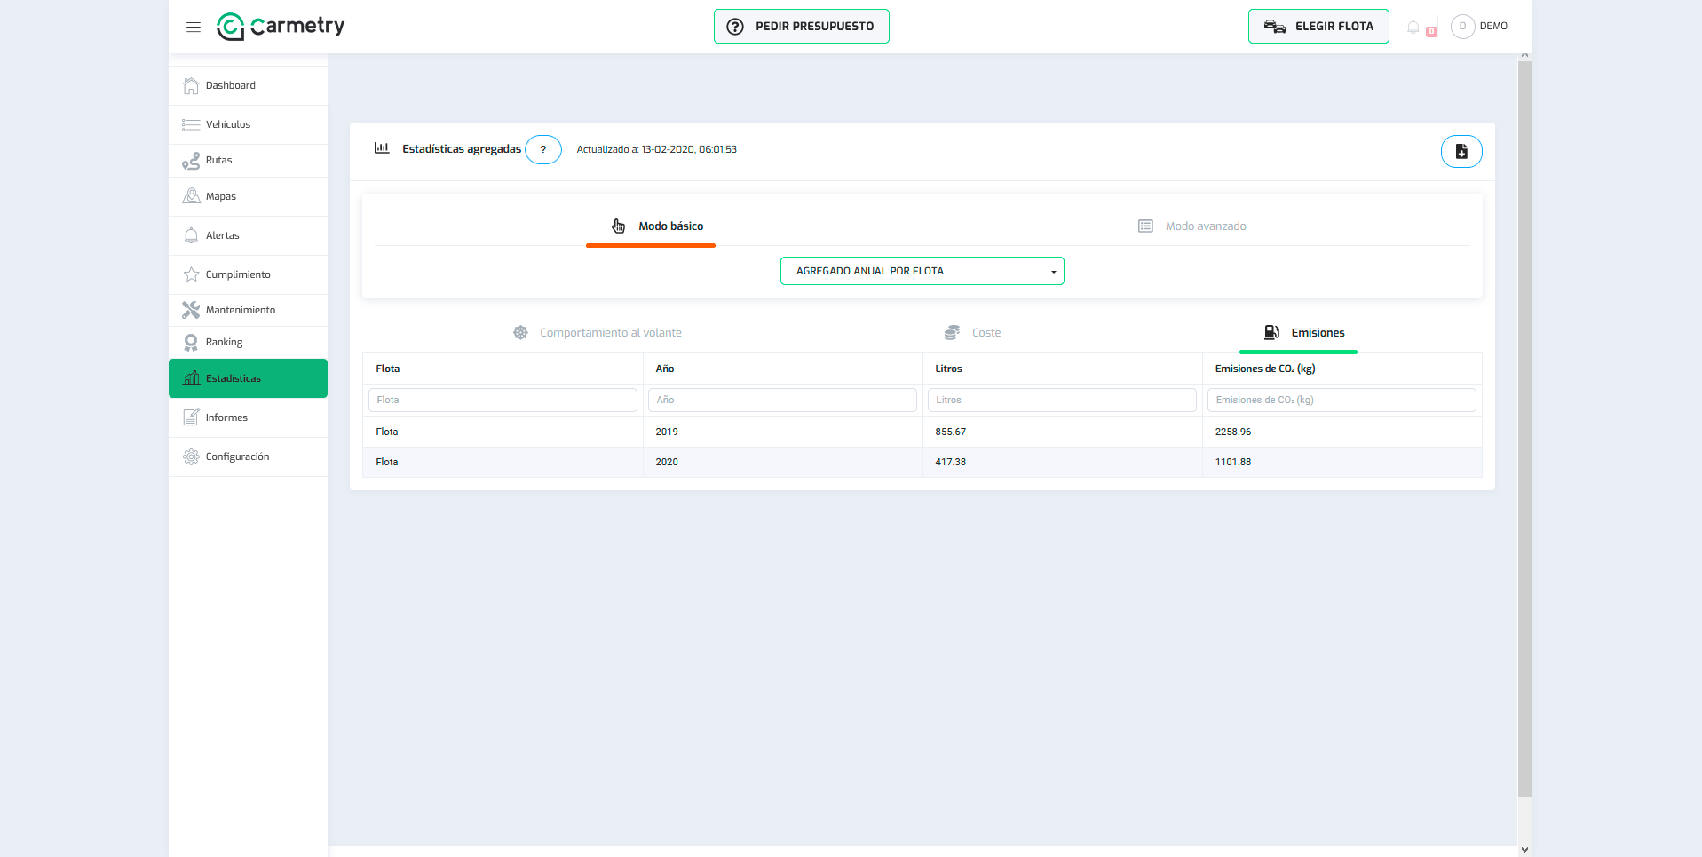Sort by the Emisiones de CO₂ column header
The height and width of the screenshot is (857, 1702).
(1265, 369)
